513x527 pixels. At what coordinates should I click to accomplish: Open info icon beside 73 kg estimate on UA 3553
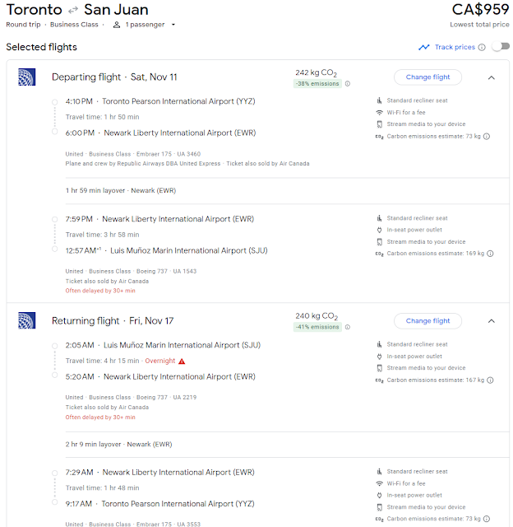tap(487, 519)
